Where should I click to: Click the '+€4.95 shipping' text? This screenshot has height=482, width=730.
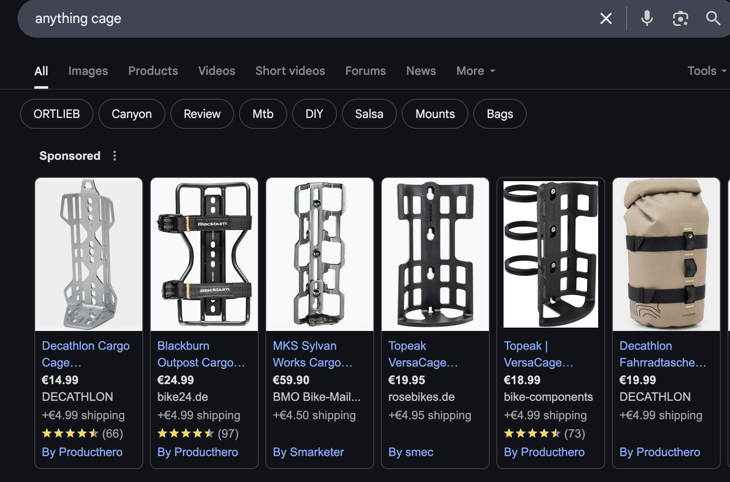(430, 415)
